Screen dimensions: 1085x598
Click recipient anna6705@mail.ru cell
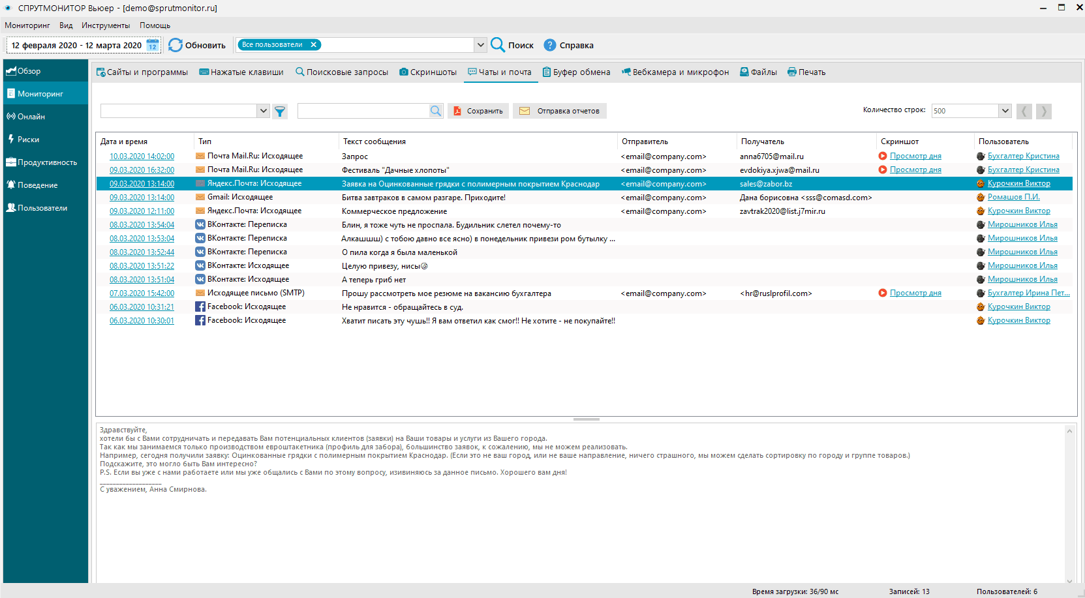click(x=772, y=157)
